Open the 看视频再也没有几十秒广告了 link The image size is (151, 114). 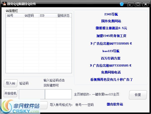(x=111, y=79)
